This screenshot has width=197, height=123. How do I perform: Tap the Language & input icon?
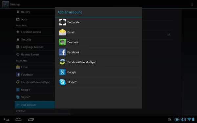(18, 47)
